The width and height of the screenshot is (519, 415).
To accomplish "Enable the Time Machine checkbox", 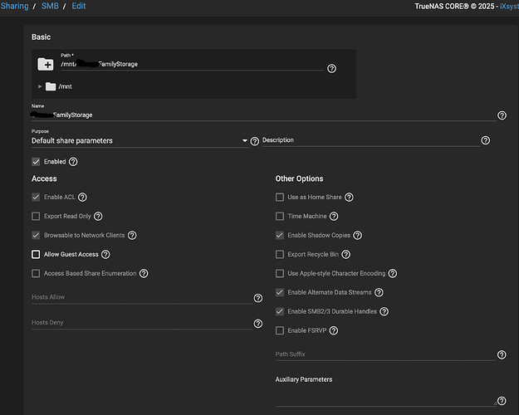I will 280,217.
